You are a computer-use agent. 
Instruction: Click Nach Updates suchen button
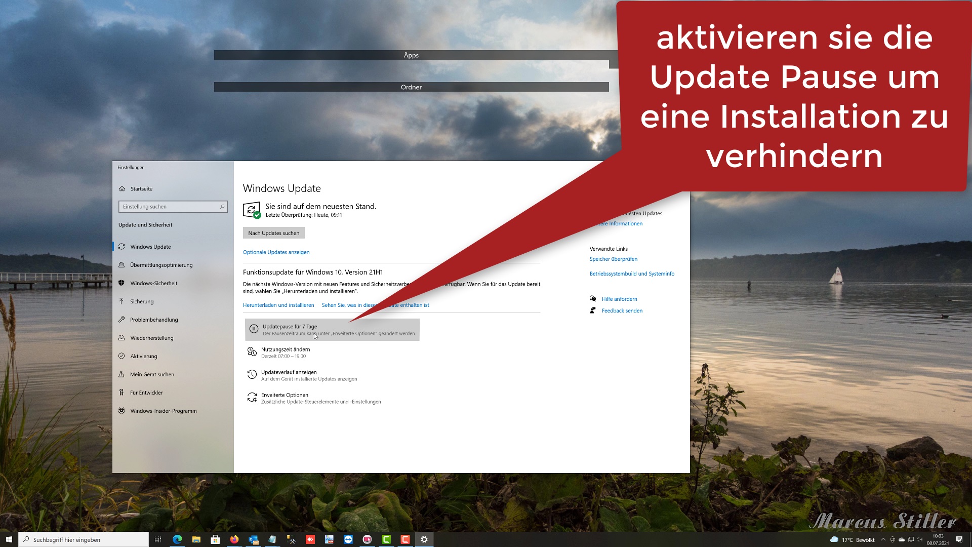point(274,233)
